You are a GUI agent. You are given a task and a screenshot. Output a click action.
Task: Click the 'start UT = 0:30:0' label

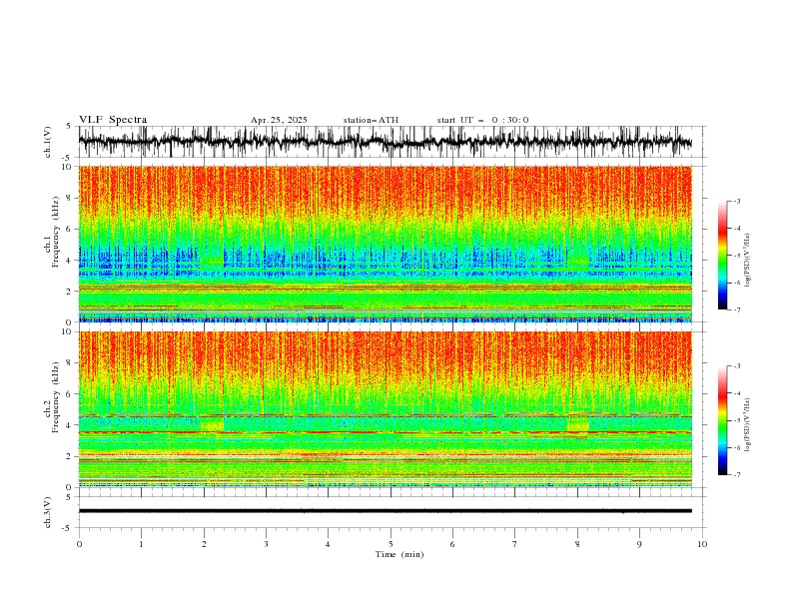(482, 120)
